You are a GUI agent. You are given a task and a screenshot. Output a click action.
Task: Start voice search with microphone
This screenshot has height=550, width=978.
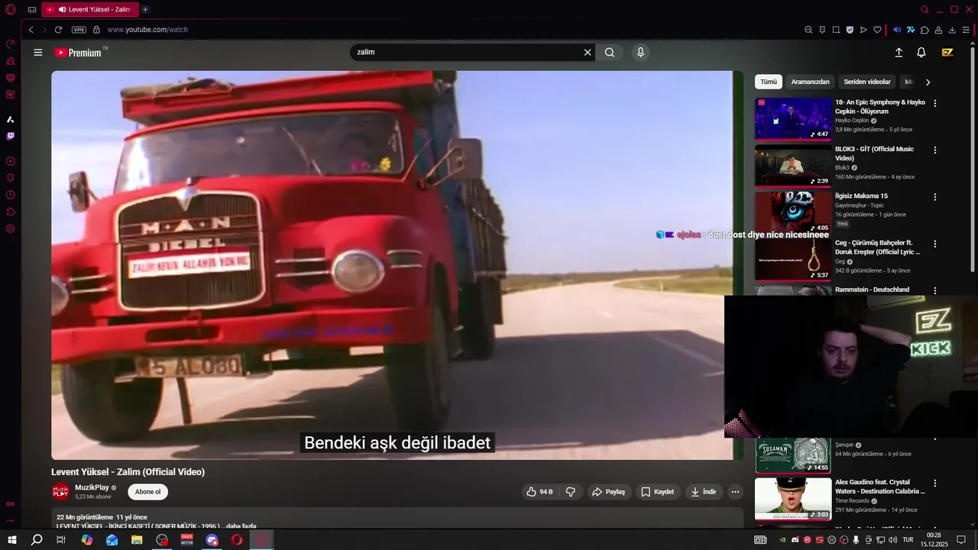640,53
